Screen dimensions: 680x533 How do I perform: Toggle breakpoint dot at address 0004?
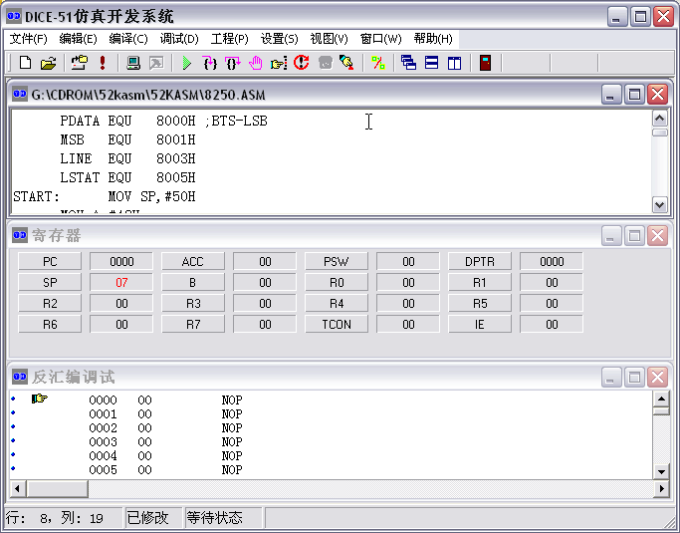pos(13,454)
